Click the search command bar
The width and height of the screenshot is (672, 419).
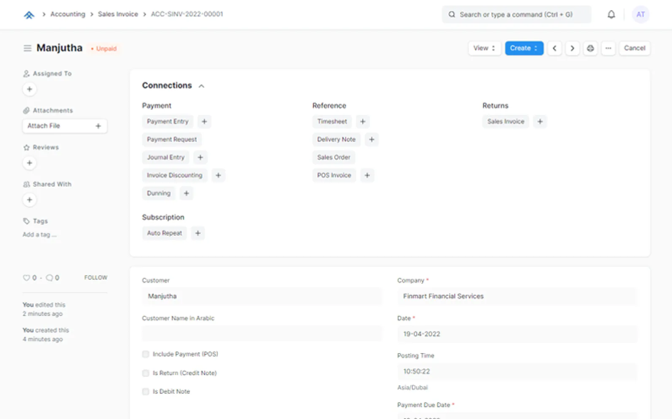click(516, 14)
